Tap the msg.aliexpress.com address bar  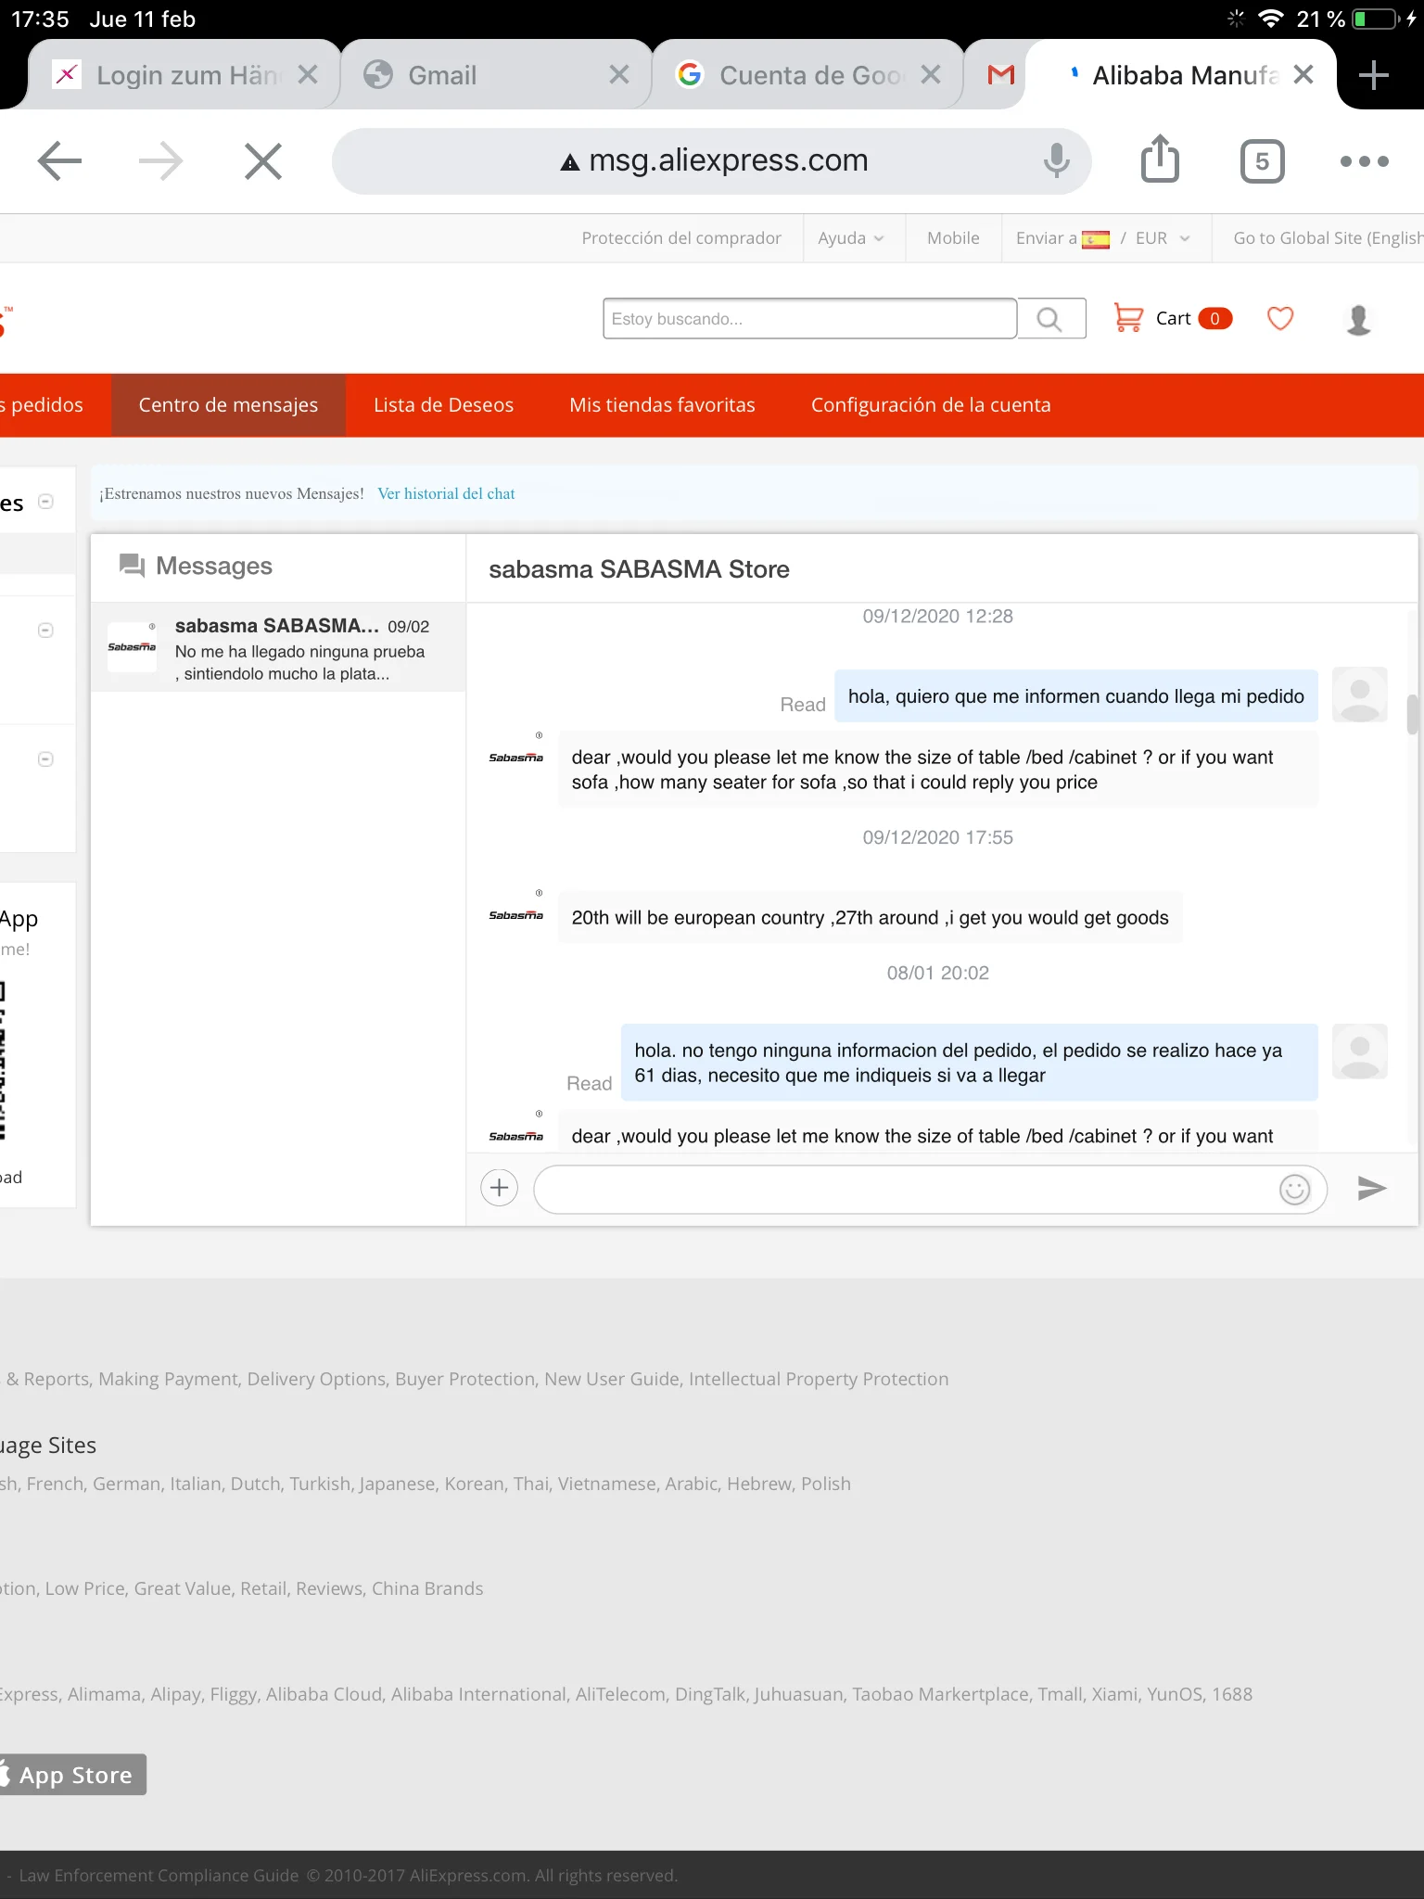[x=712, y=161]
